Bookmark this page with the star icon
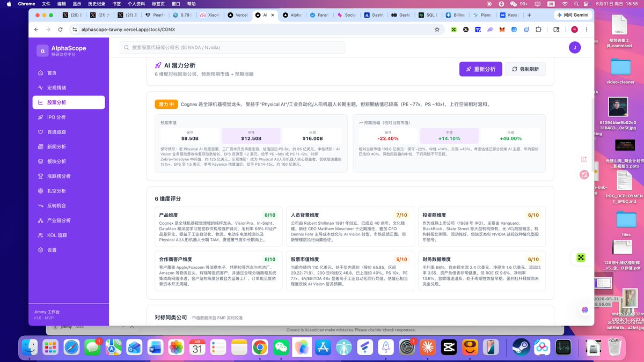Viewport: 644px width, 362px height. pyautogui.click(x=437, y=29)
